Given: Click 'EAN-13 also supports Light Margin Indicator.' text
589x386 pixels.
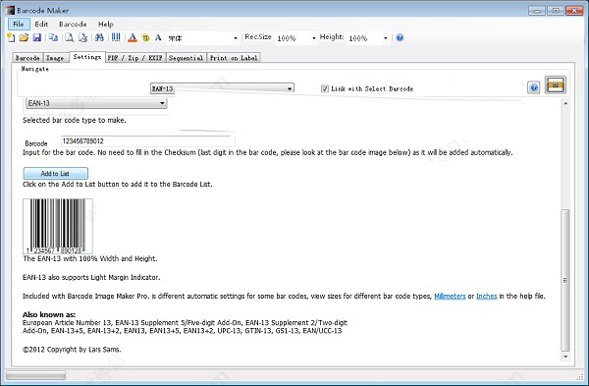Looking at the screenshot, I should point(91,277).
